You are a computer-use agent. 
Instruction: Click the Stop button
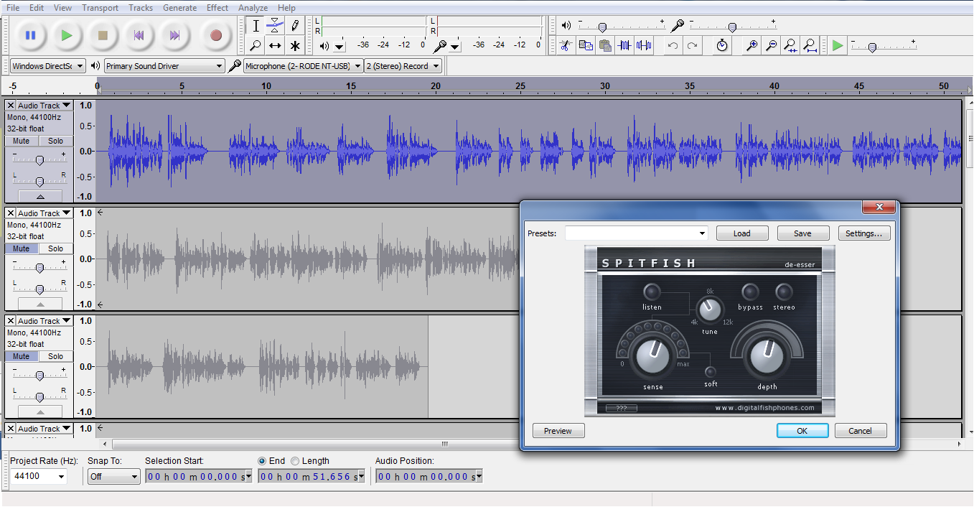pos(103,35)
